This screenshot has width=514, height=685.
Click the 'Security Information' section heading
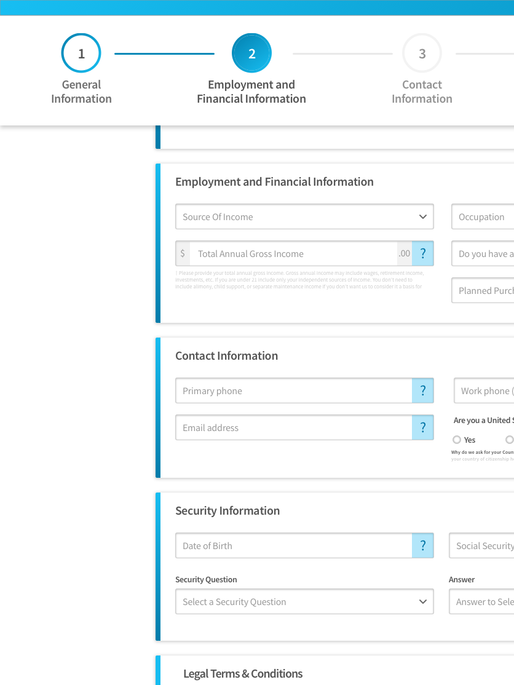[x=227, y=511]
